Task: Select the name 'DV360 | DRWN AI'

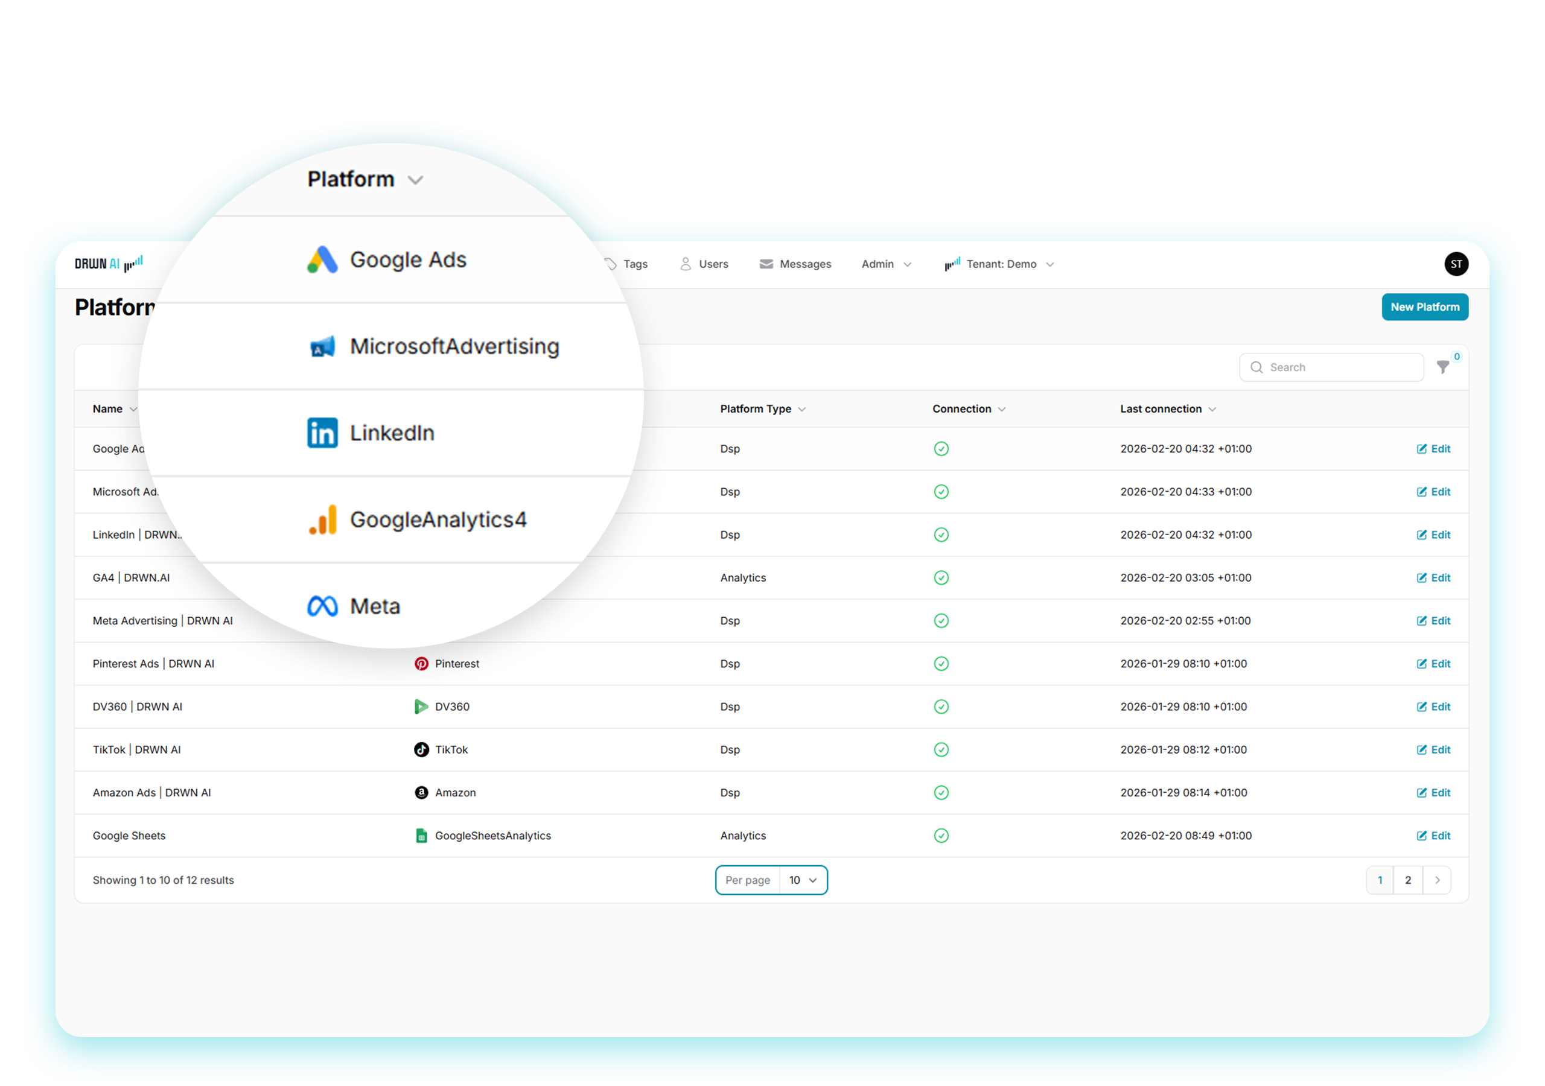Action: (137, 707)
